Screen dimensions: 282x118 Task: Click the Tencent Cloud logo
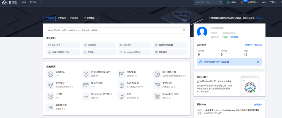9,2
